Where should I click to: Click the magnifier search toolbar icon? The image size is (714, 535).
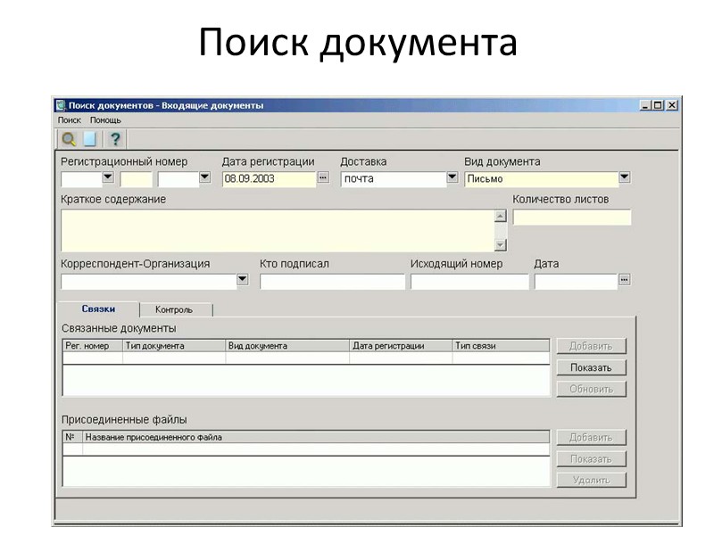coord(69,139)
